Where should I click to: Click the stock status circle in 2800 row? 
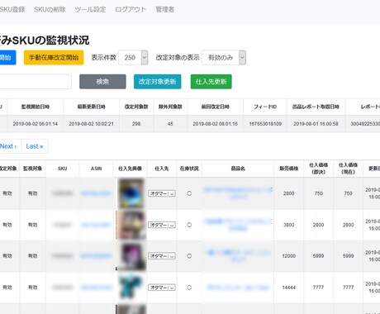[x=189, y=193]
